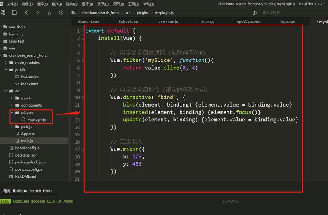The height and width of the screenshot is (215, 328).
Task: Click the star bookmark icon
Action: (x=49, y=12)
